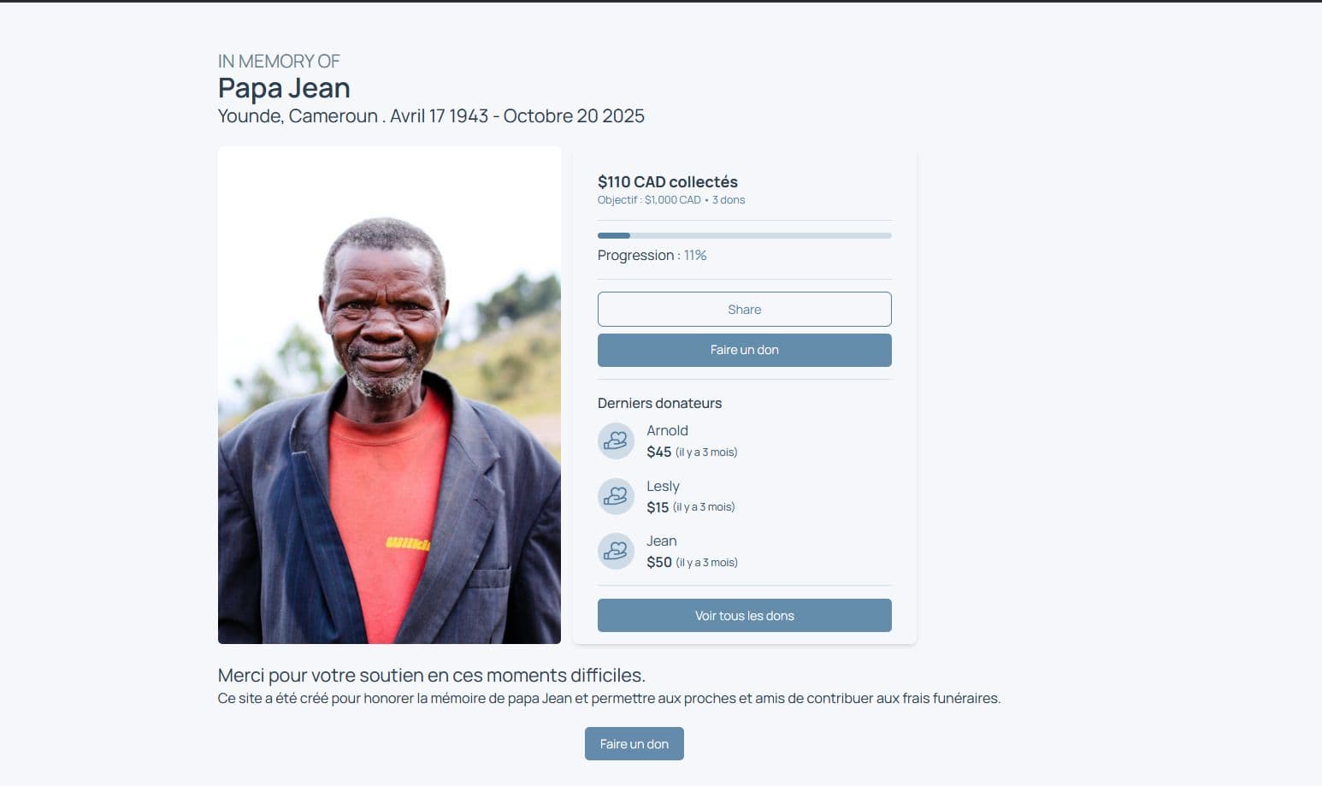This screenshot has width=1322, height=786.
Task: Select donor name Lesly
Action: click(x=663, y=486)
